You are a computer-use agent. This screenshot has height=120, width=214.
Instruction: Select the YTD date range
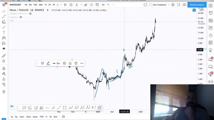click(41, 117)
